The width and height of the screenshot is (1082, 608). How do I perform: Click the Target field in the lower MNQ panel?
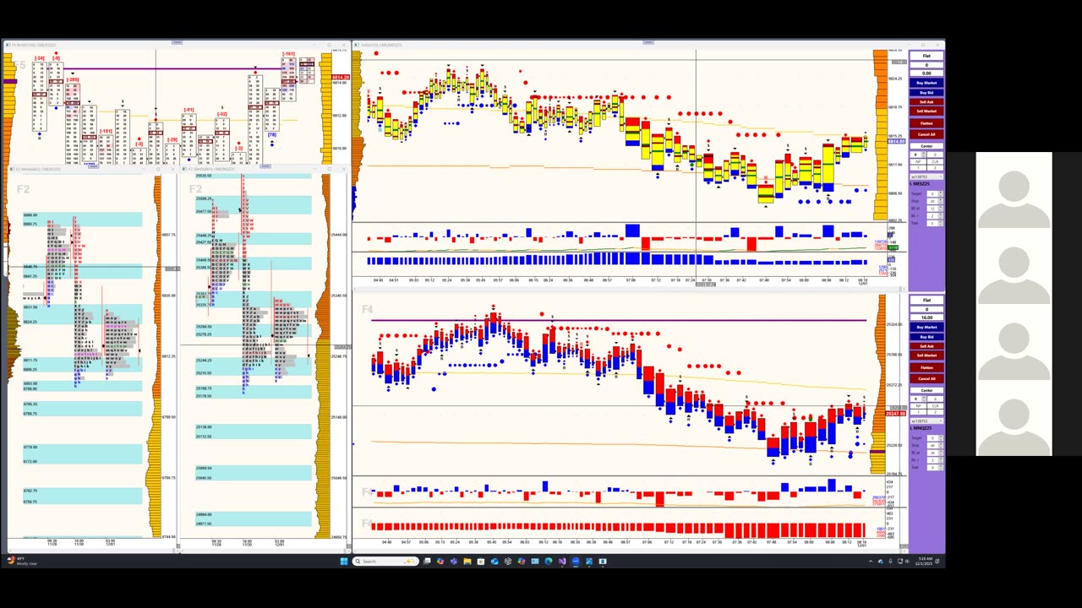point(934,437)
